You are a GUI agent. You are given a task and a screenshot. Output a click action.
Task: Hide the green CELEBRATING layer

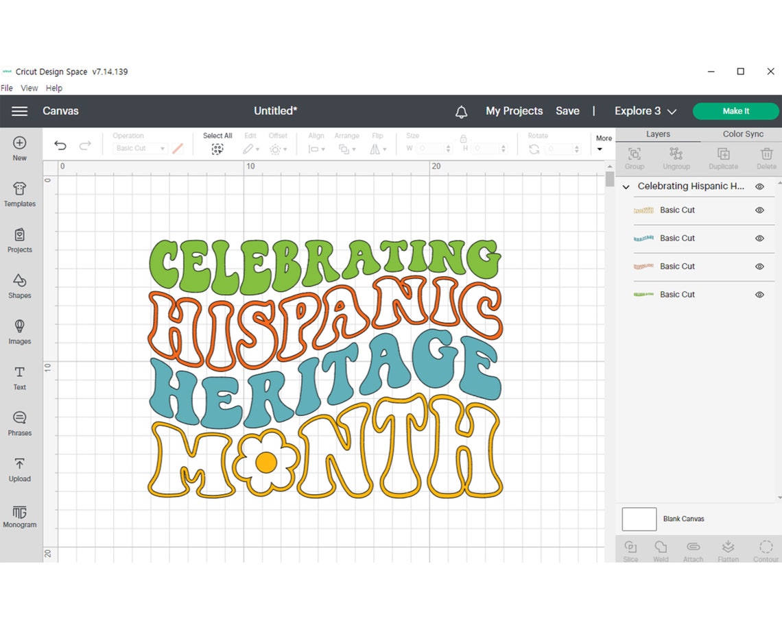pos(759,295)
